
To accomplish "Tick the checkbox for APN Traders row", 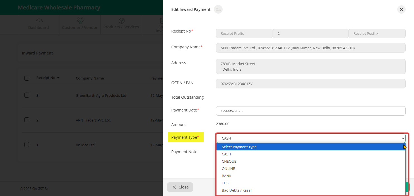I will click(x=27, y=120).
